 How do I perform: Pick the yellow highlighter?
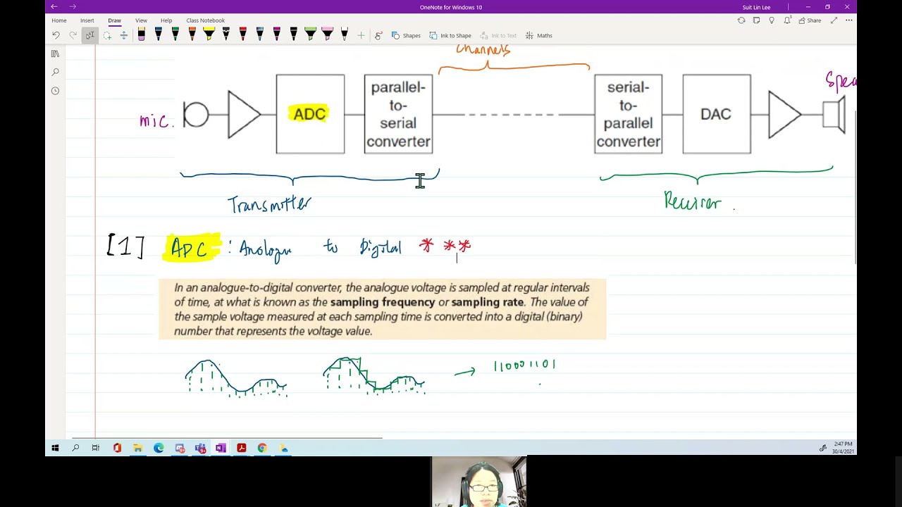(209, 35)
